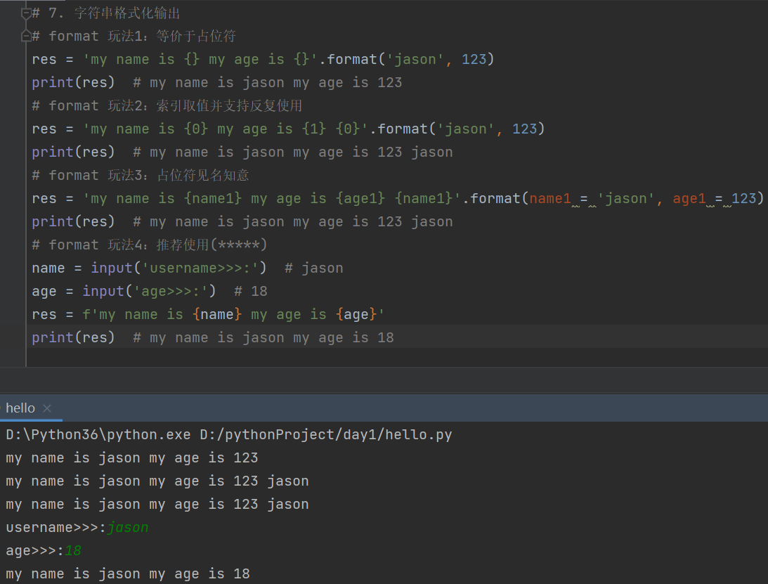The image size is (768, 584).
Task: Switch to the hello run tab
Action: click(x=20, y=408)
